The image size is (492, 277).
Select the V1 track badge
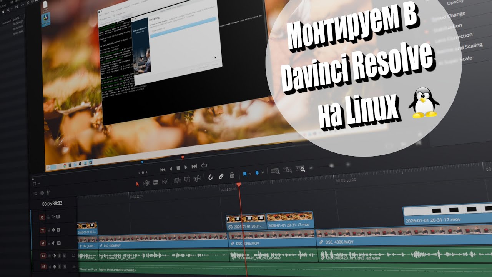(43, 244)
